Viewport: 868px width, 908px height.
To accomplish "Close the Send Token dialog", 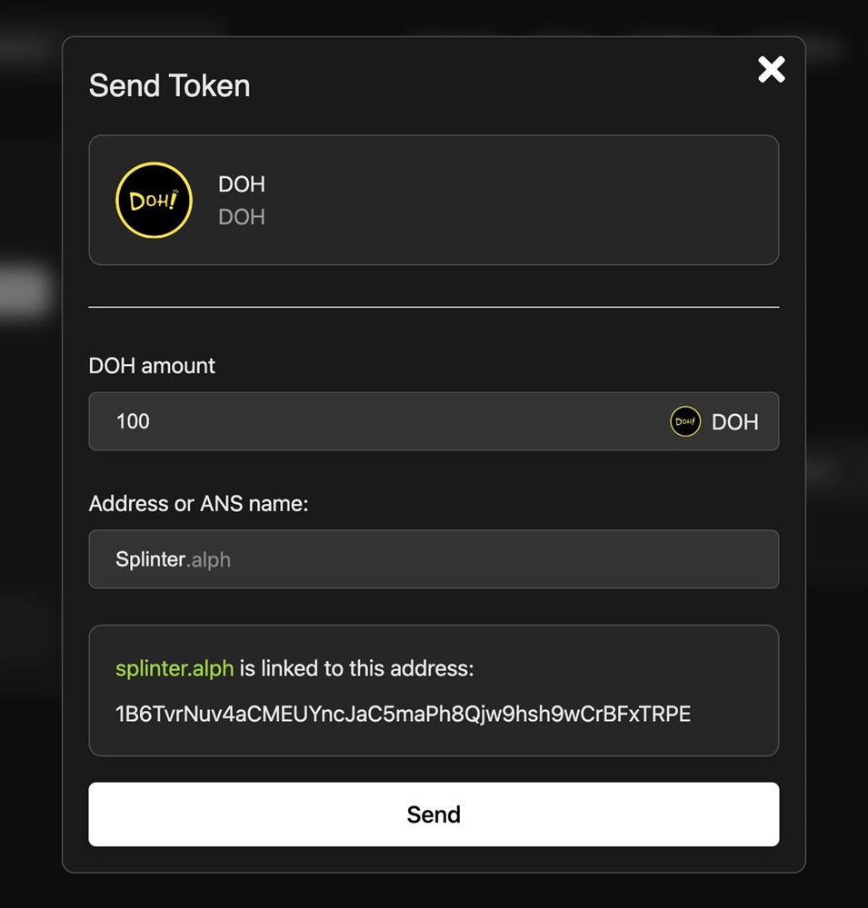I will [771, 69].
